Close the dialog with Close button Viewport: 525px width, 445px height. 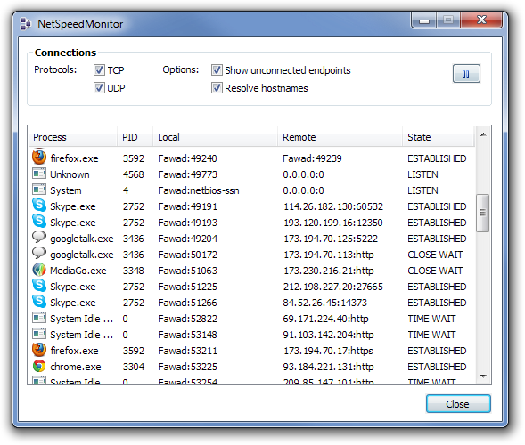pyautogui.click(x=458, y=404)
